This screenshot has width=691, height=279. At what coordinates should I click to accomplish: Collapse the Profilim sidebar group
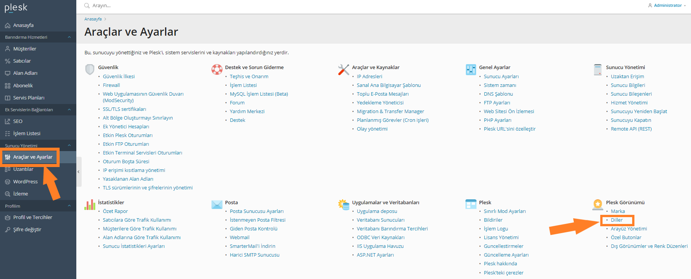pos(69,206)
